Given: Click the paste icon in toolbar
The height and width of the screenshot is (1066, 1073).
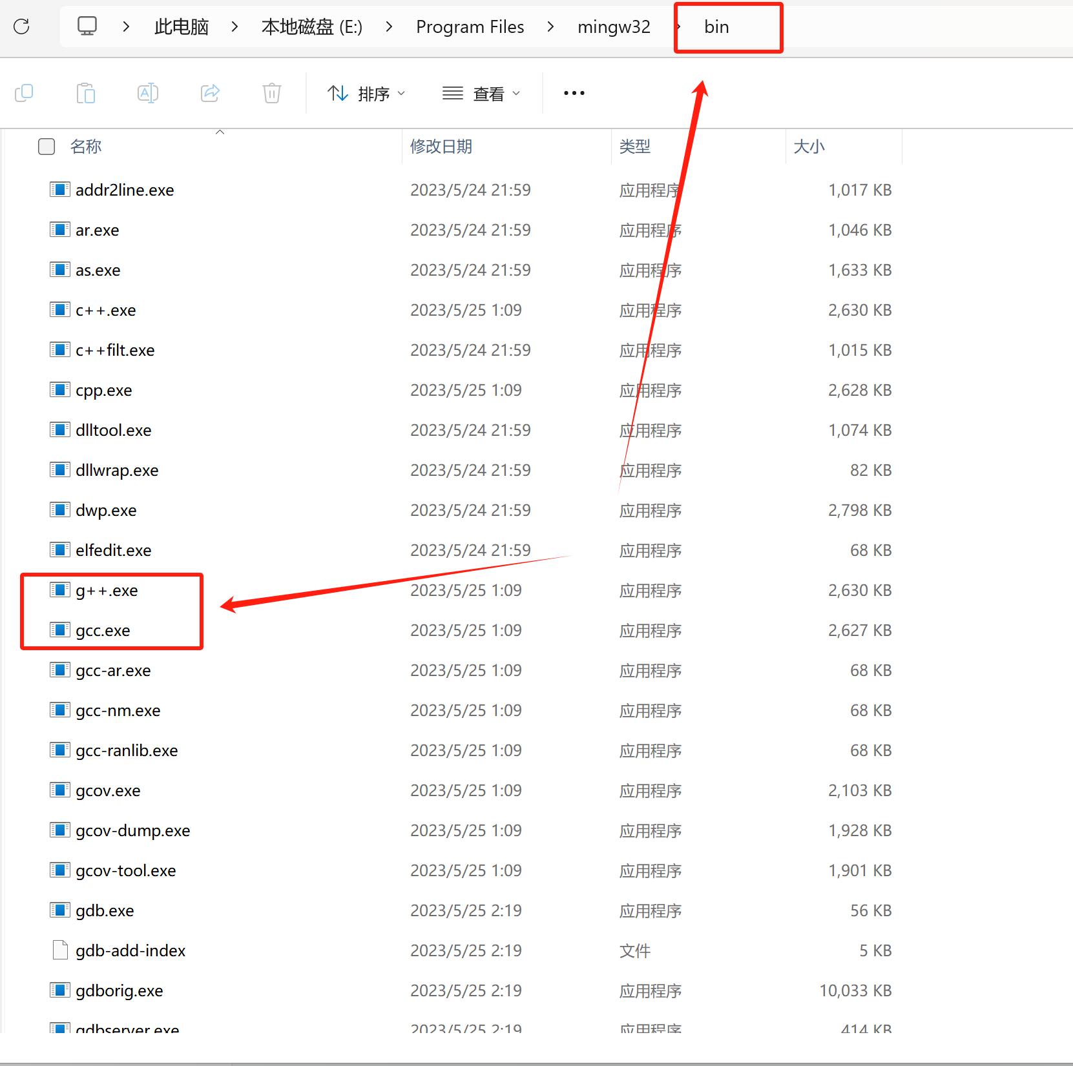Looking at the screenshot, I should (86, 93).
